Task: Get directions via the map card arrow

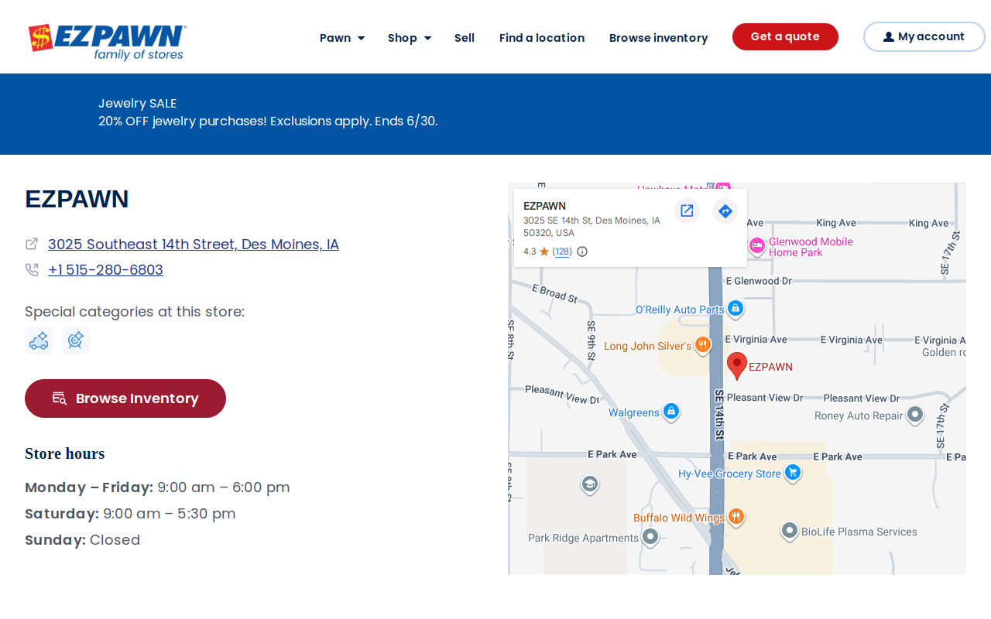Action: [725, 210]
